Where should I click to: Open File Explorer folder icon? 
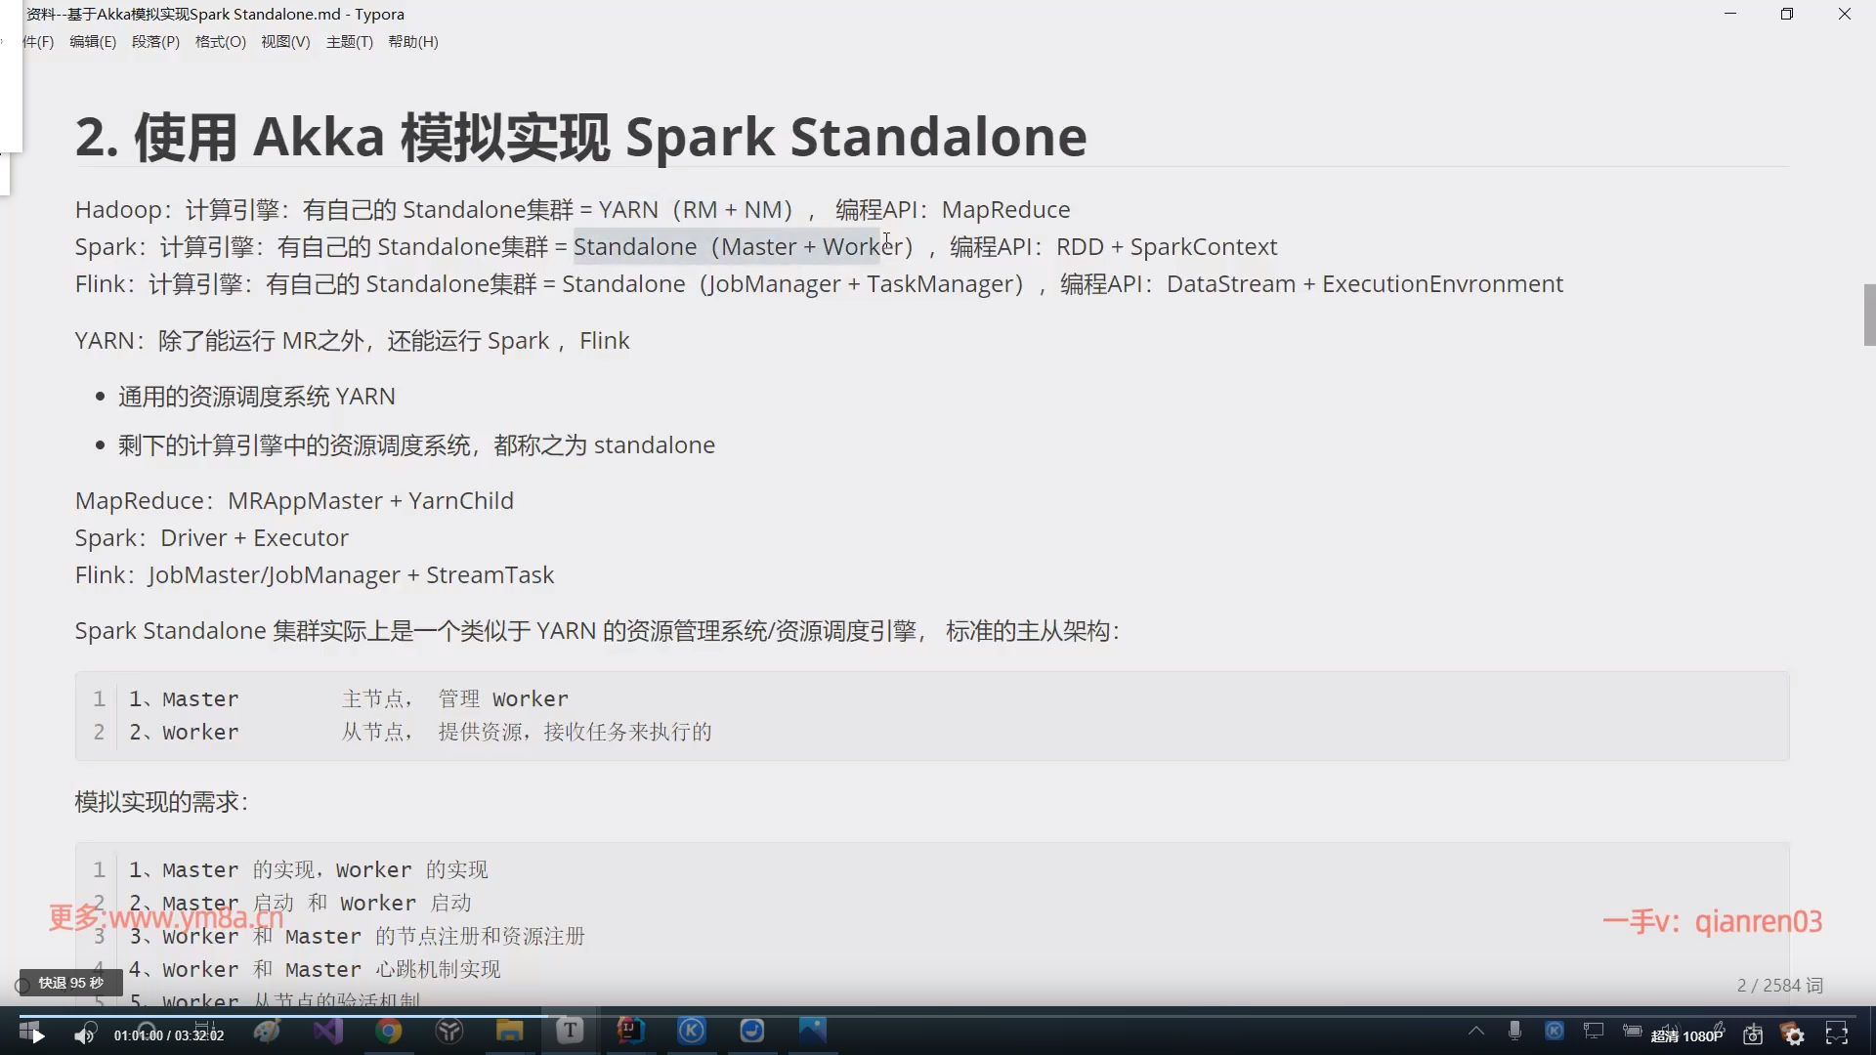point(509,1031)
